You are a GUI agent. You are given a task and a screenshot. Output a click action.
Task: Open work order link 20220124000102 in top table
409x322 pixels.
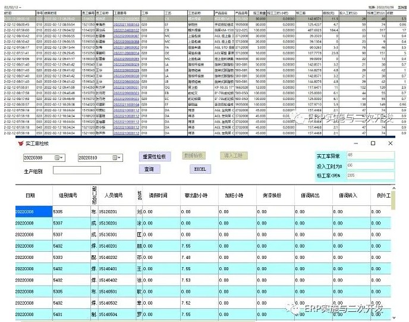[x=126, y=30]
